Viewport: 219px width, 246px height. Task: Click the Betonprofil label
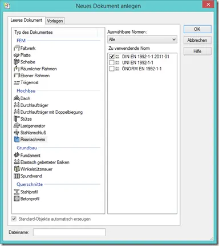(30, 199)
